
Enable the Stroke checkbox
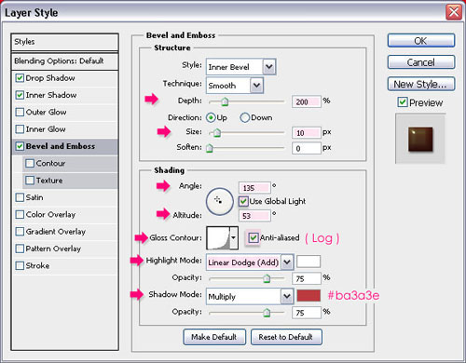[x=20, y=265]
